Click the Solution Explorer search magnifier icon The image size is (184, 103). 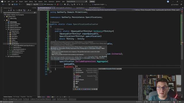pos(34,13)
